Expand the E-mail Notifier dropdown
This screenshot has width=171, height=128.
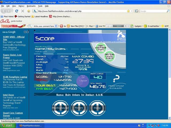[x=160, y=26]
